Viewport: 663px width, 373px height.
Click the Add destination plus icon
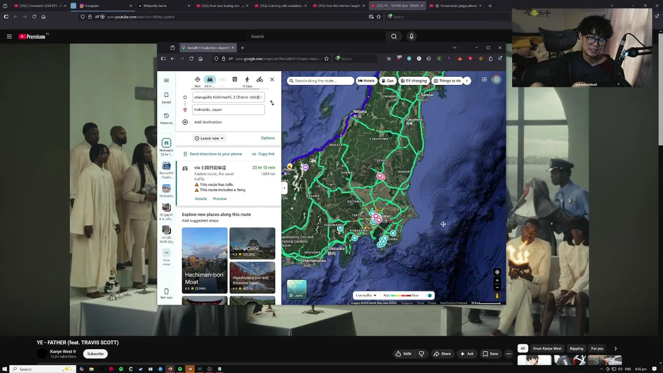pyautogui.click(x=185, y=122)
